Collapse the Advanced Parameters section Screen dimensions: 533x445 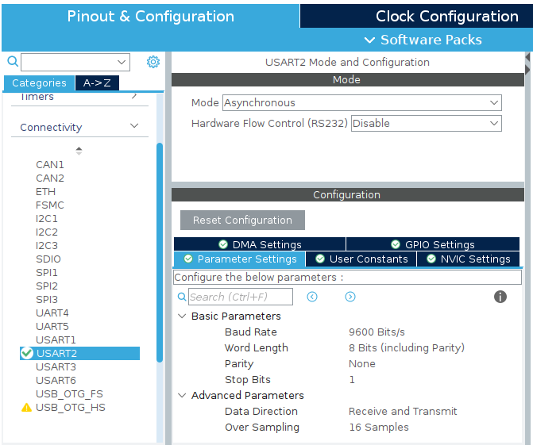pyautogui.click(x=182, y=396)
